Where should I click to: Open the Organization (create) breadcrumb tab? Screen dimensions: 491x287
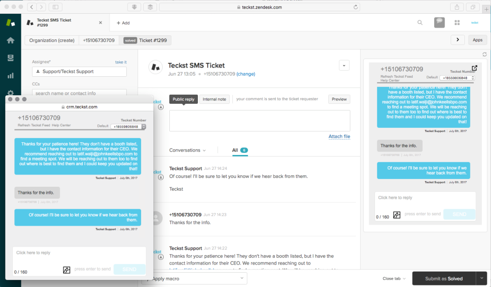click(x=52, y=40)
